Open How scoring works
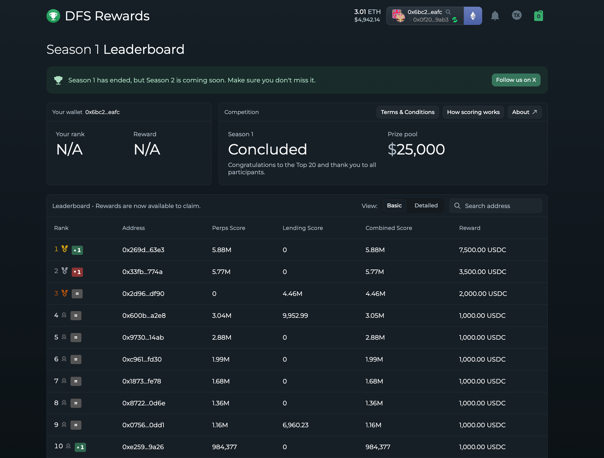 point(473,112)
